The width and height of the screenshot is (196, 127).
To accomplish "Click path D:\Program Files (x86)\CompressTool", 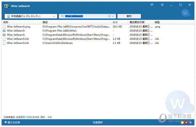I will point(76,27).
